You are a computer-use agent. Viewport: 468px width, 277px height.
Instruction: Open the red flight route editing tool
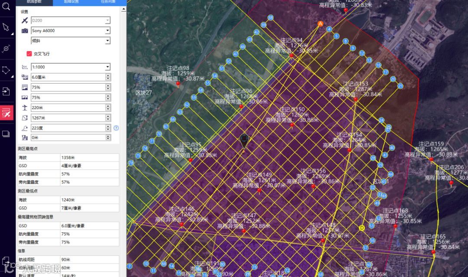click(6, 113)
